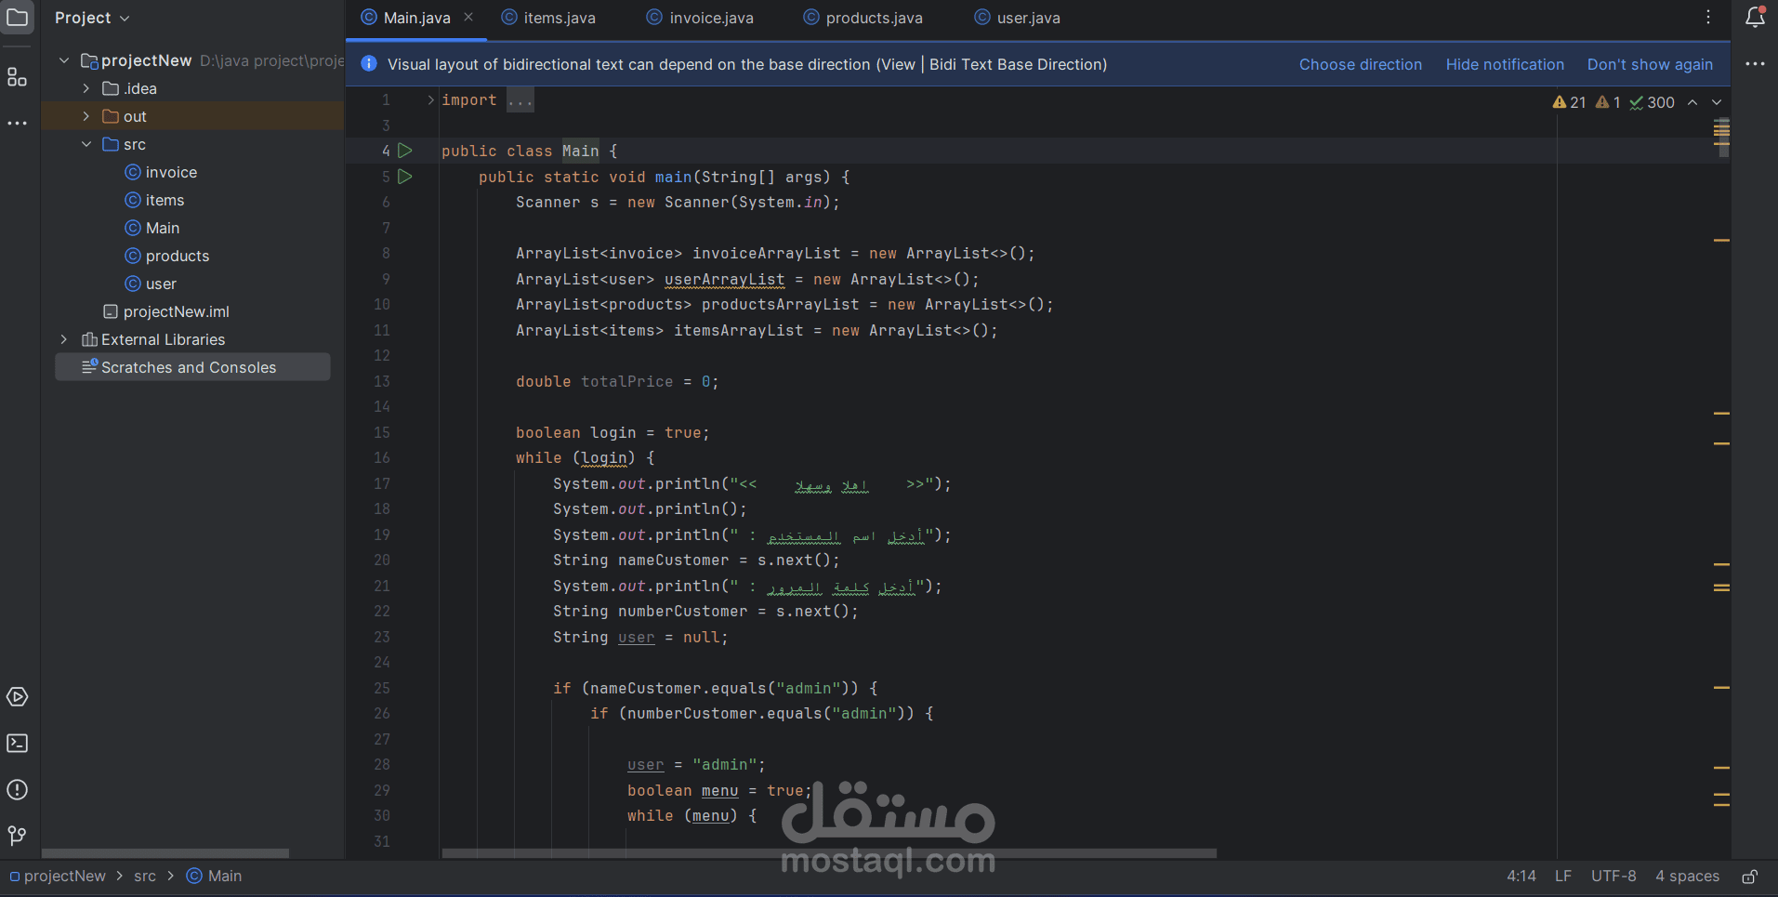The width and height of the screenshot is (1778, 897).
Task: Open the Notifications bell icon
Action: click(1755, 17)
